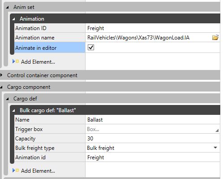Open the Bulk freight type dropdown
The image size is (223, 179).
click(x=215, y=148)
